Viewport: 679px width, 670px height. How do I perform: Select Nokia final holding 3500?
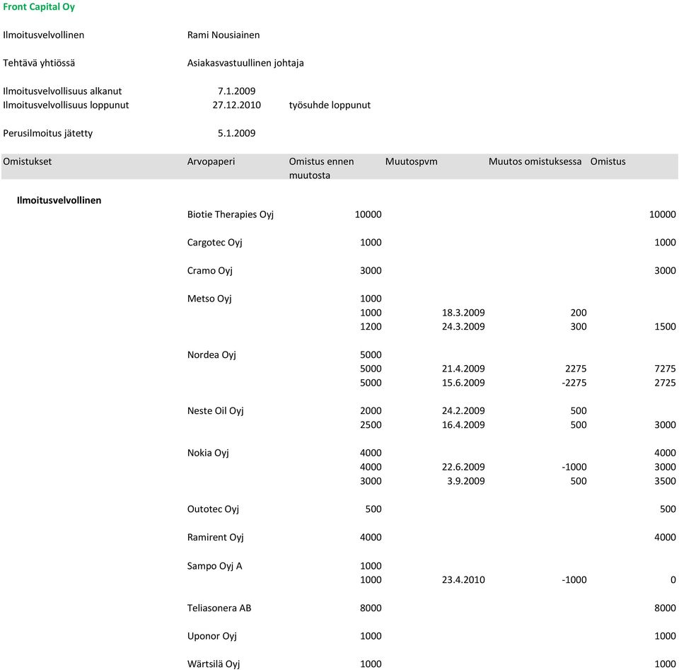coord(665,482)
